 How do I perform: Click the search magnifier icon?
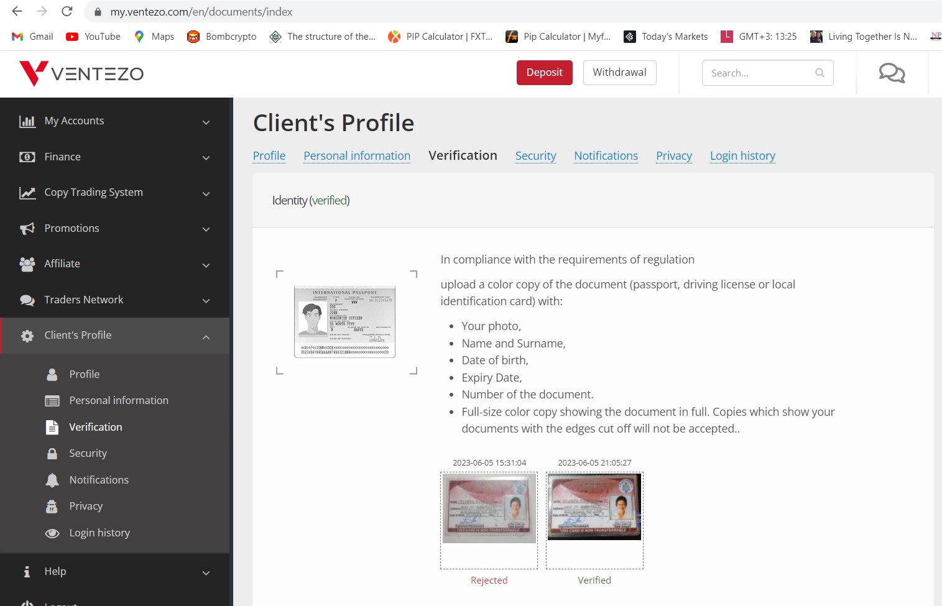pyautogui.click(x=820, y=73)
